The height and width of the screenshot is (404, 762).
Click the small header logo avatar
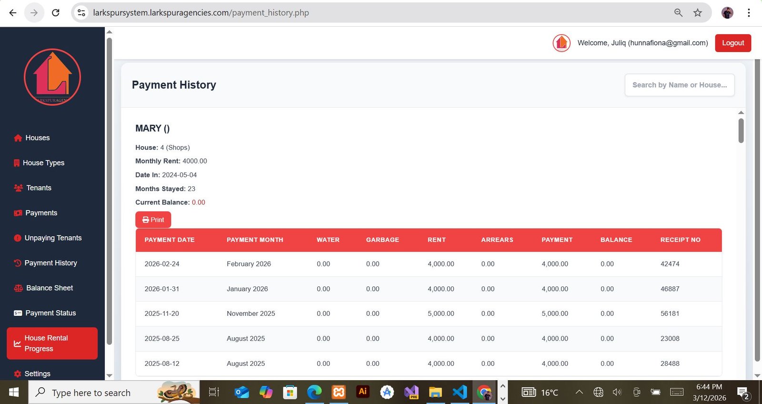[x=561, y=43]
